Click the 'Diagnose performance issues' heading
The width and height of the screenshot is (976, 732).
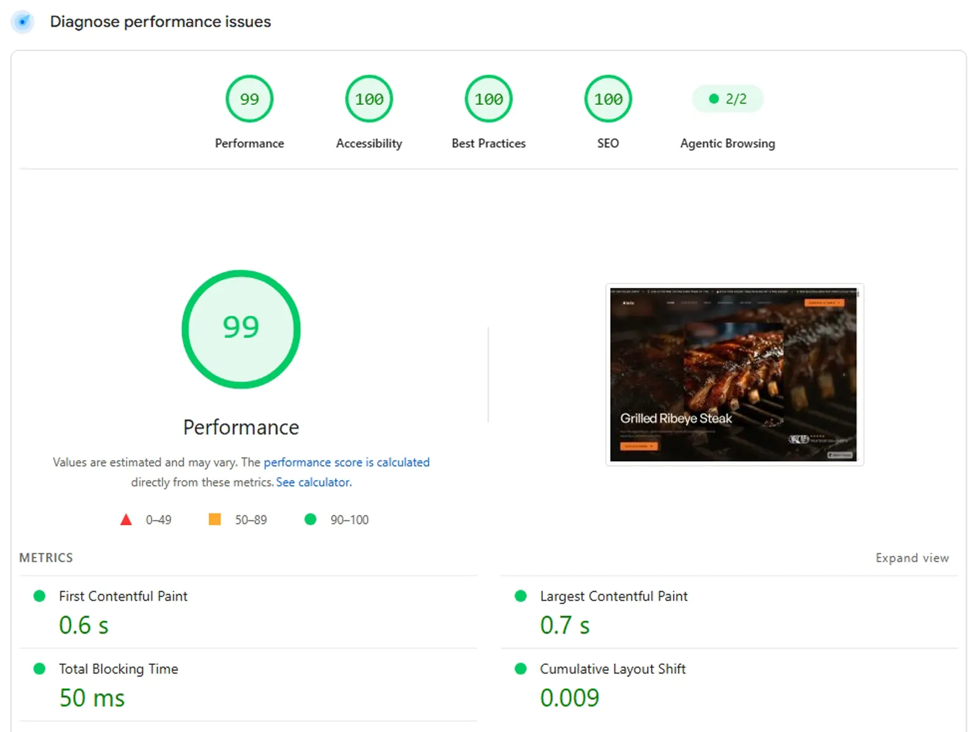point(160,22)
